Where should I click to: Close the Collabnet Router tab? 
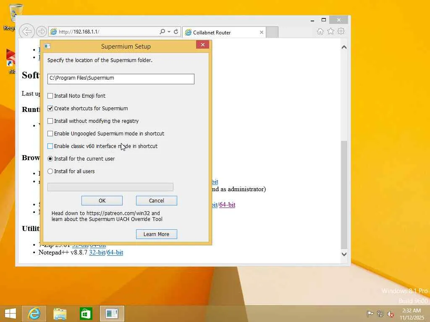(262, 32)
